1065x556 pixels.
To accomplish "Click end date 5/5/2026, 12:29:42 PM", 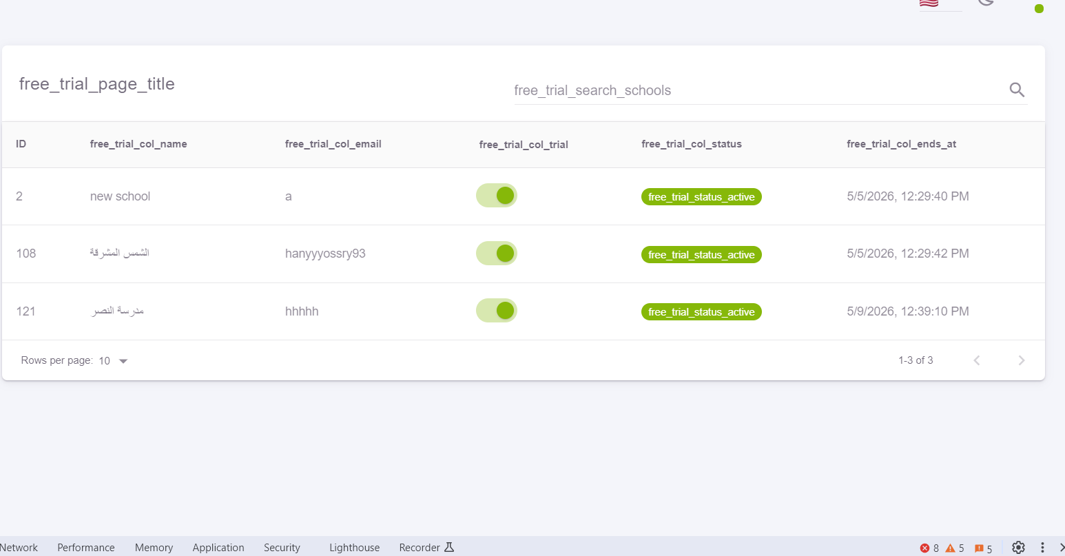I will click(x=908, y=254).
